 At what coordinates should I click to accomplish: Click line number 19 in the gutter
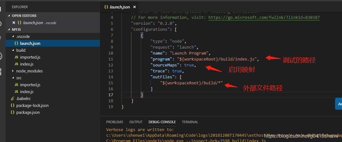tap(111, 107)
